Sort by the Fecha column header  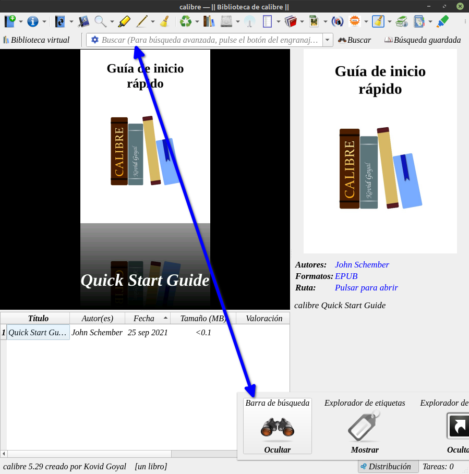pos(148,318)
